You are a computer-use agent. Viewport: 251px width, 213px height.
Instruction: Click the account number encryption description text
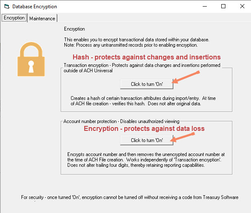click(146, 160)
